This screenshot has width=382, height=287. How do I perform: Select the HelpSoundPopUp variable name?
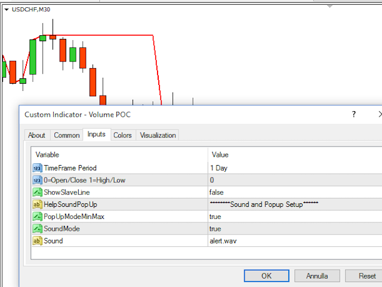tap(70, 204)
